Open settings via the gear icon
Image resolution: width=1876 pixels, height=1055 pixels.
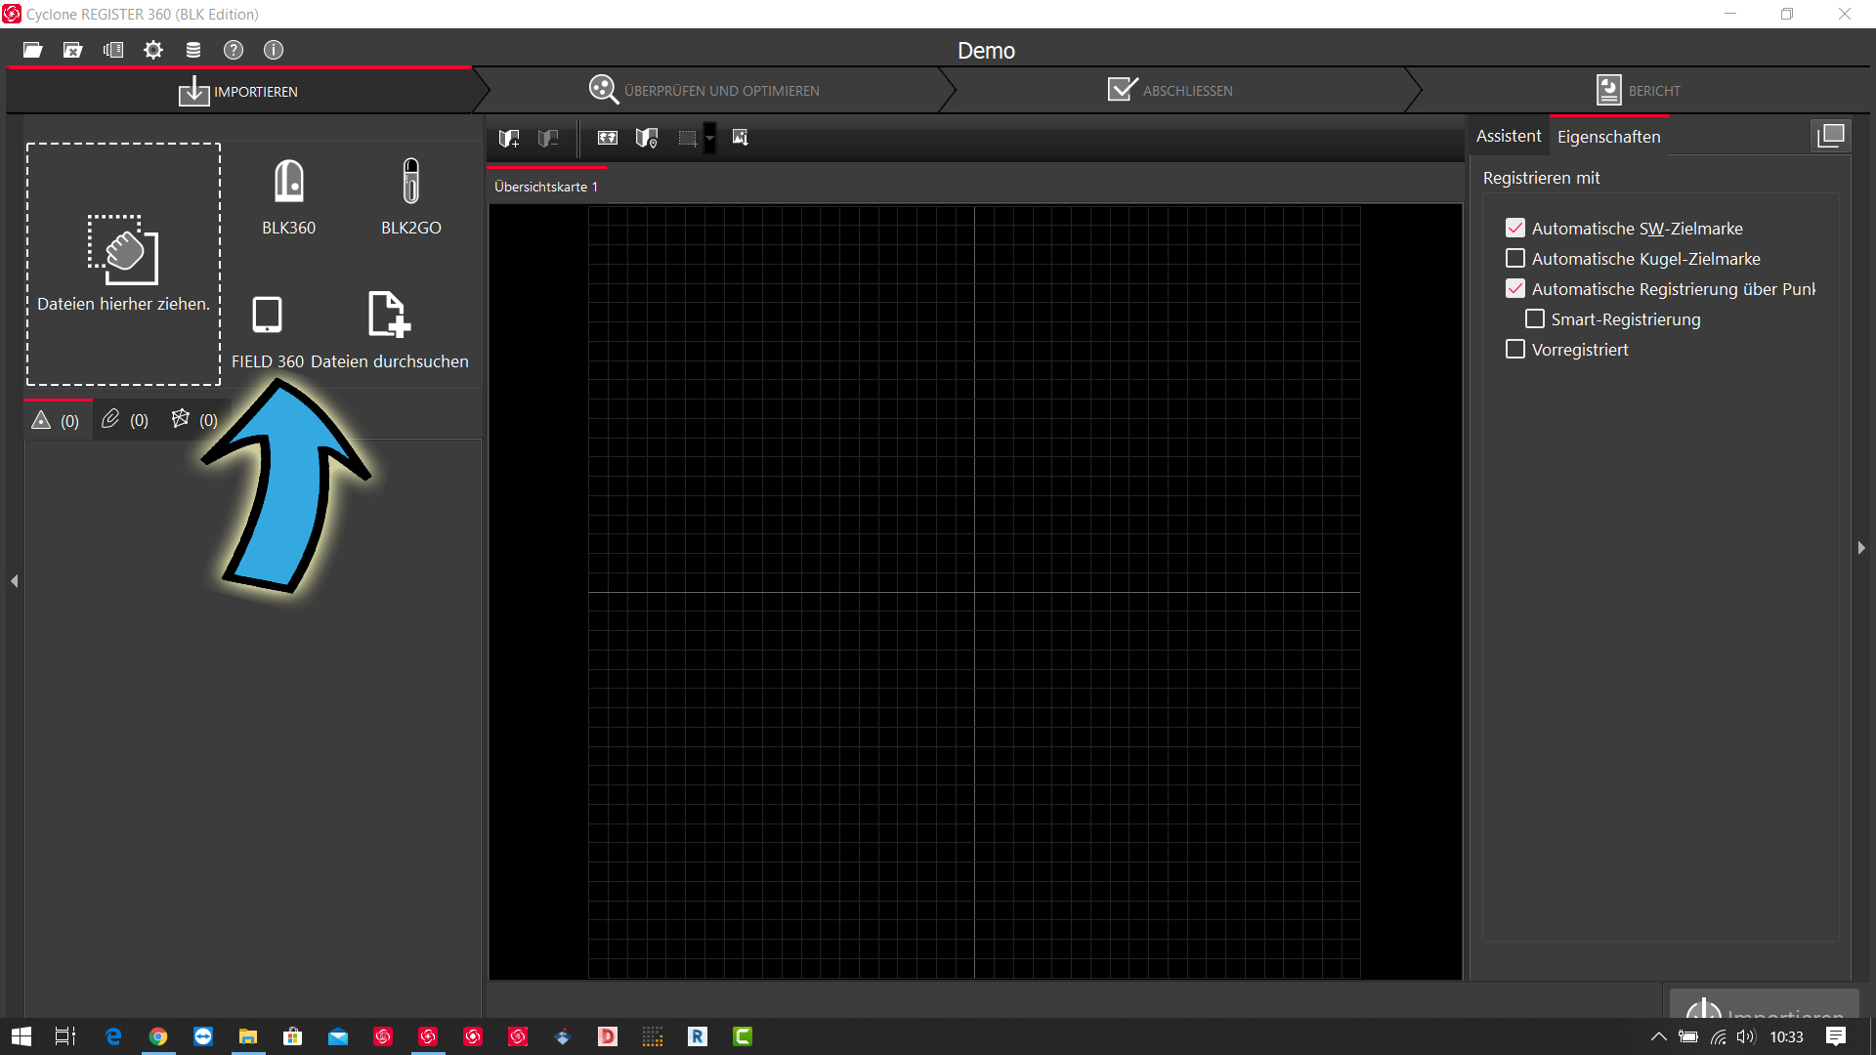[153, 50]
